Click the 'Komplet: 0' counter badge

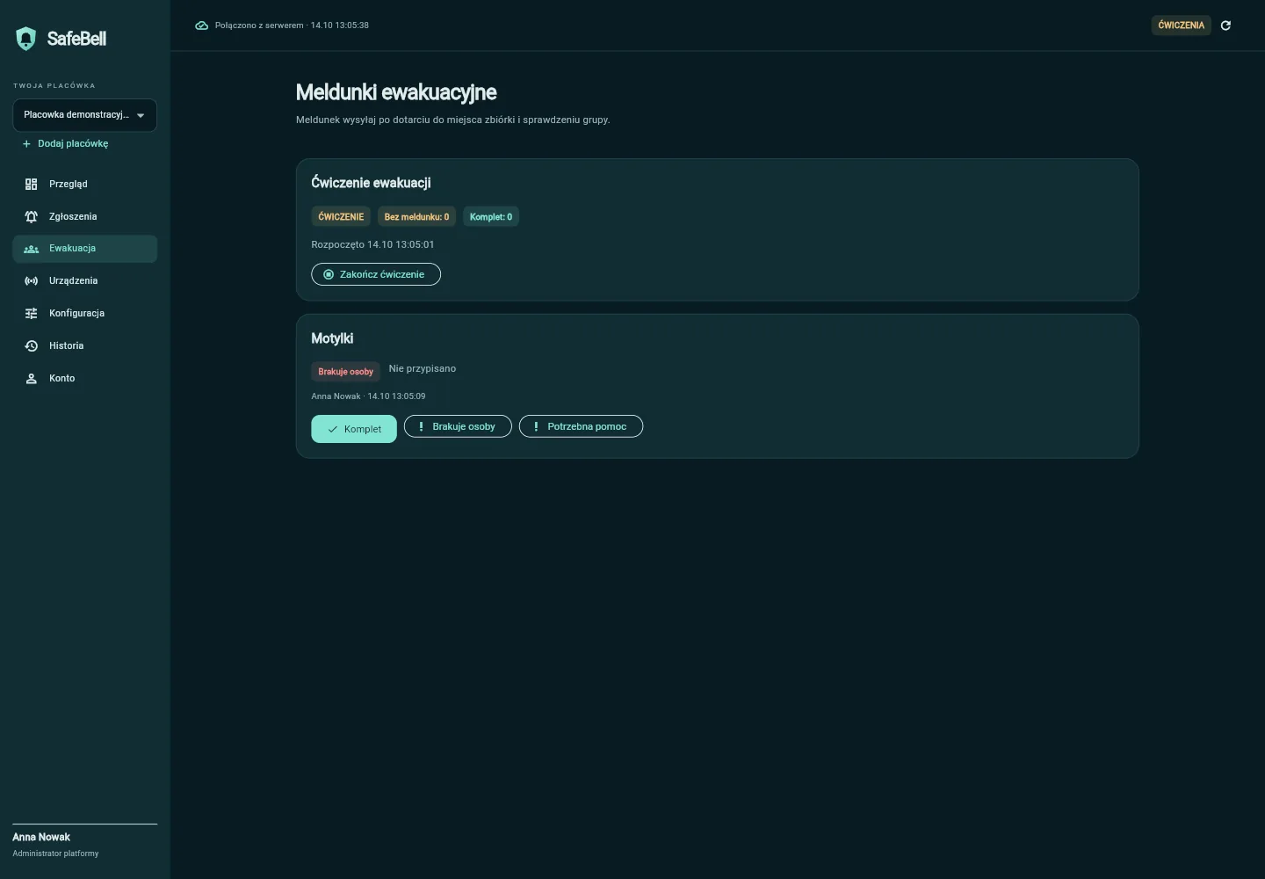point(491,216)
